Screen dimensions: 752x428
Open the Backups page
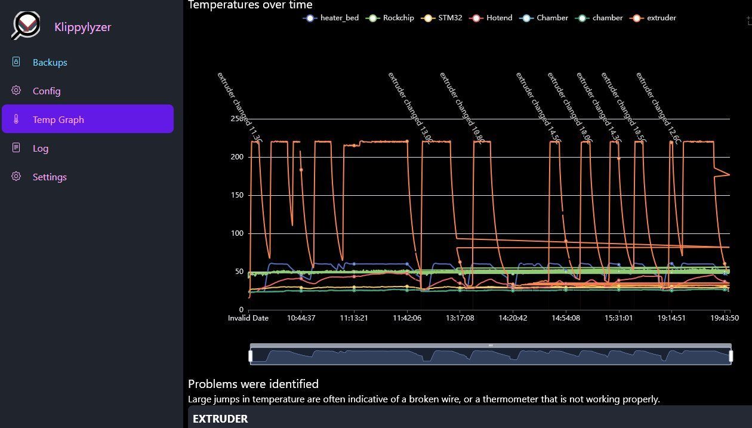(88, 62)
